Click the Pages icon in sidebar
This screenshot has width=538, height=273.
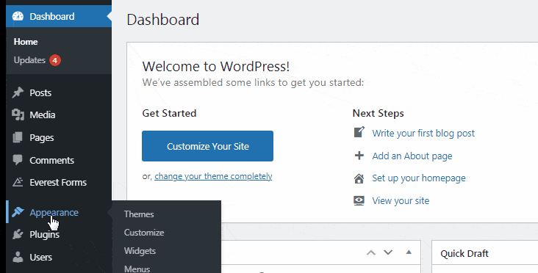18,137
